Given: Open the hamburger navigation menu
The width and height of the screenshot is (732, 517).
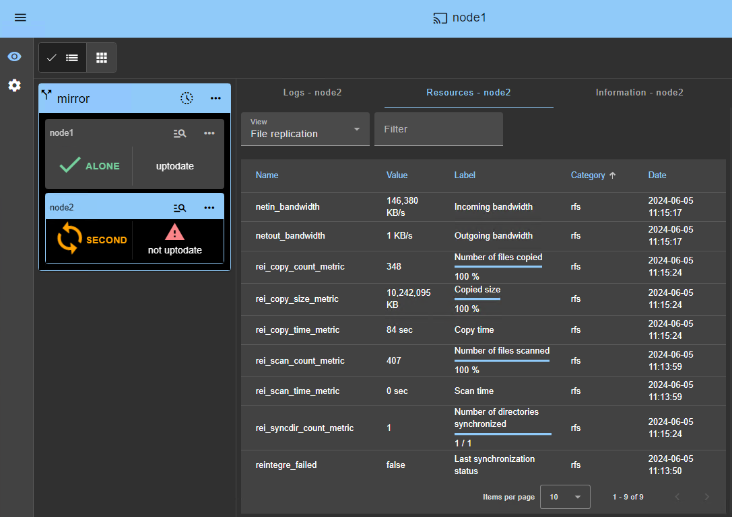Looking at the screenshot, I should [x=20, y=17].
